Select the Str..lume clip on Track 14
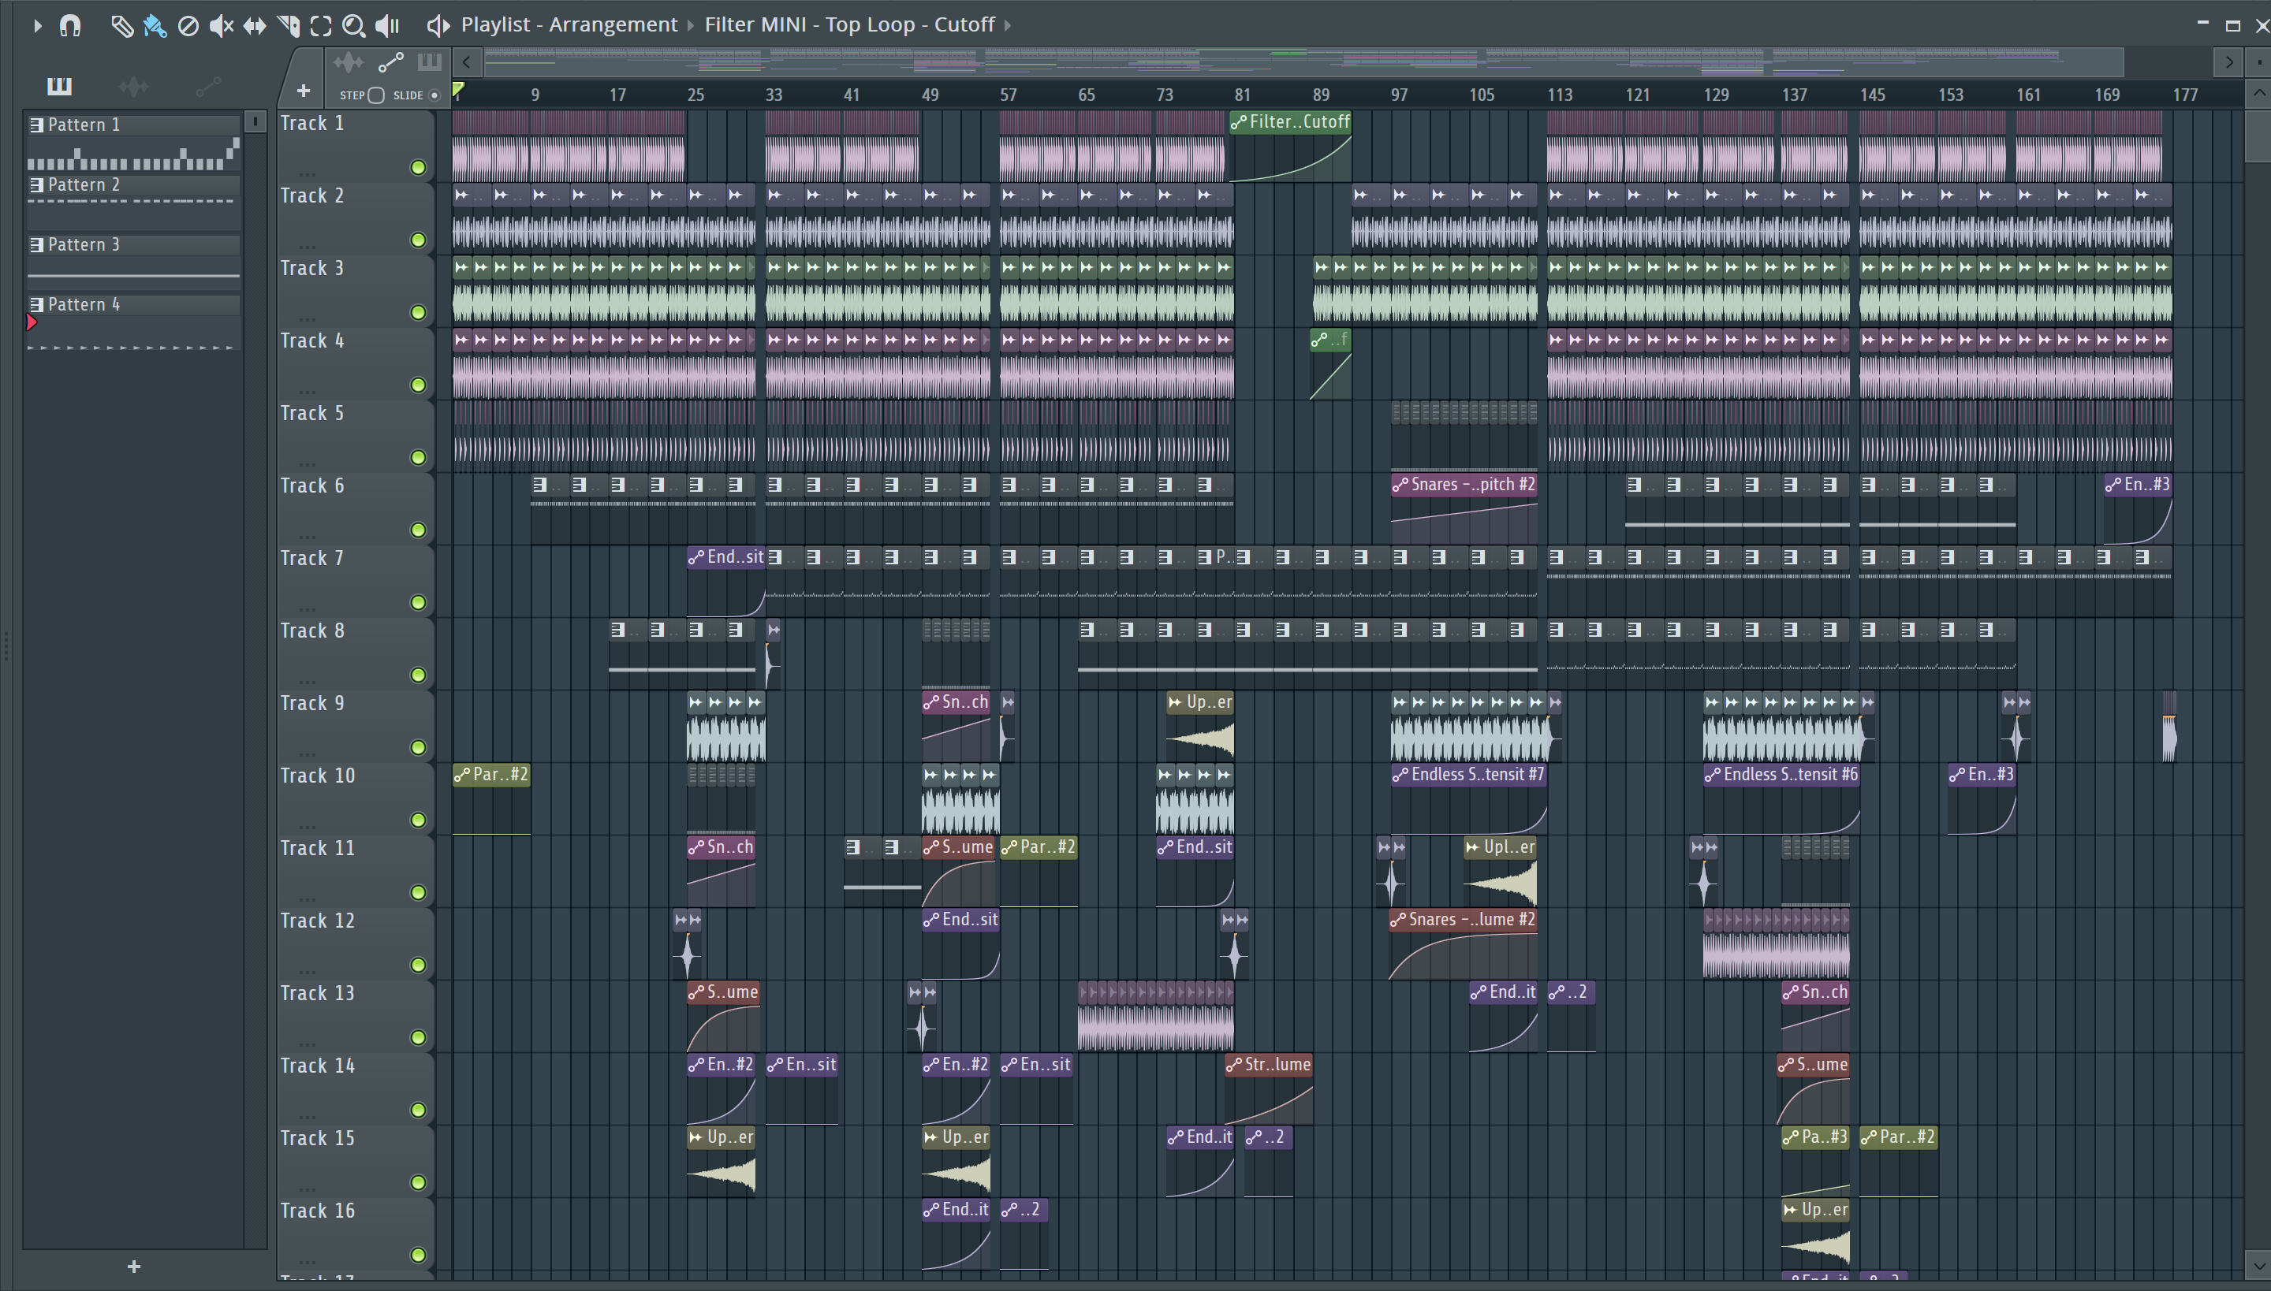This screenshot has width=2271, height=1291. pyautogui.click(x=1269, y=1089)
